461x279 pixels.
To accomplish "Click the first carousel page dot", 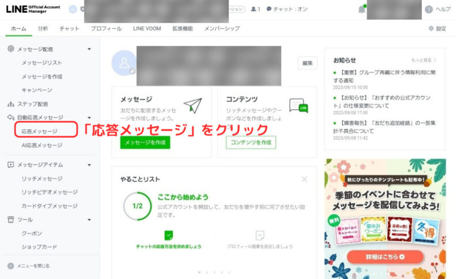I will (x=199, y=272).
